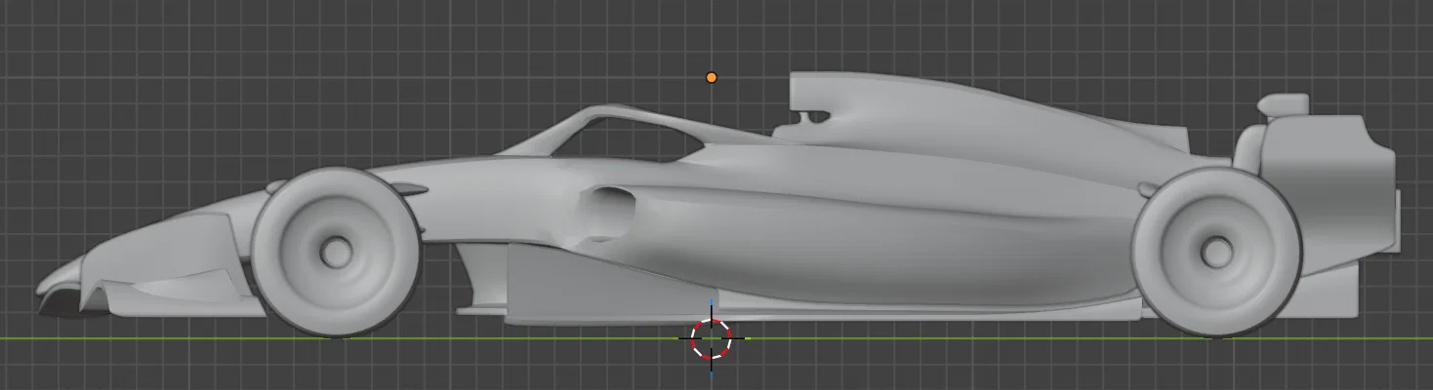Image resolution: width=1433 pixels, height=390 pixels.
Task: Click the sidepod inlet opening
Action: point(607,213)
